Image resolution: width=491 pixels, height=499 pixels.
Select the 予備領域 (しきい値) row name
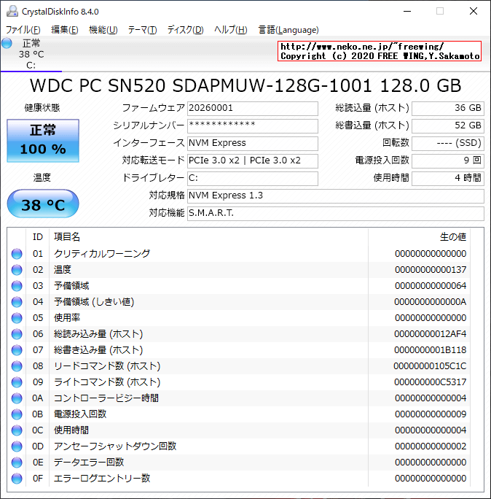tap(94, 302)
